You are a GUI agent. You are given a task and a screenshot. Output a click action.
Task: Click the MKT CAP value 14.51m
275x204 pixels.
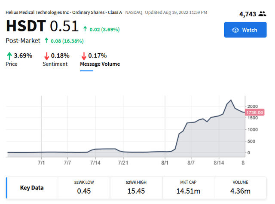coord(188,191)
